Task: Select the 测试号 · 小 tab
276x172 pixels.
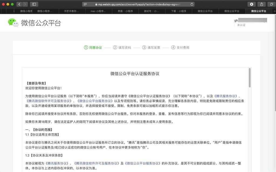Action: point(151,11)
